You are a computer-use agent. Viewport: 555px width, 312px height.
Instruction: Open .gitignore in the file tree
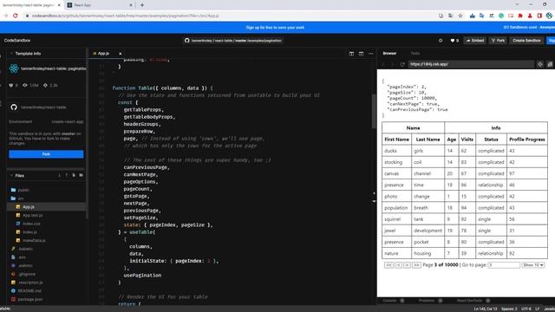click(27, 274)
